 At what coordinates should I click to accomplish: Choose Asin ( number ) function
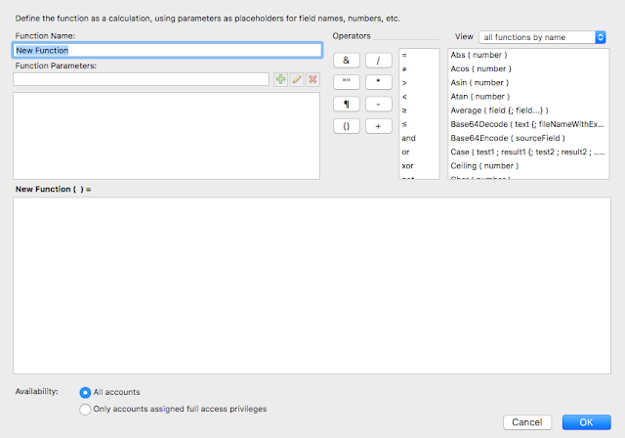click(528, 82)
